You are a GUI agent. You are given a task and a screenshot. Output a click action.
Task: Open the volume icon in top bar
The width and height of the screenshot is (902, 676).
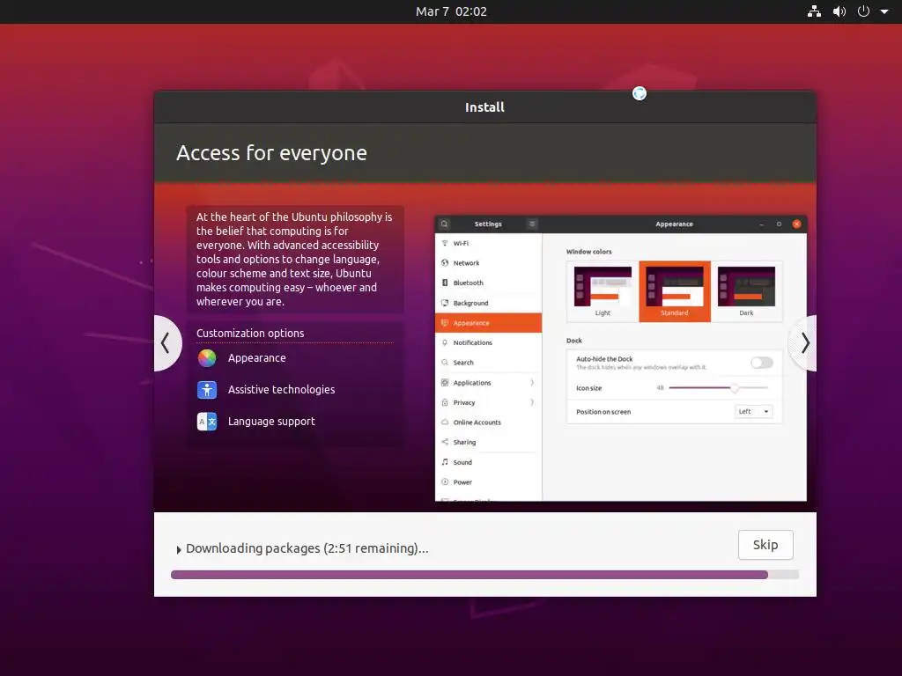839,11
